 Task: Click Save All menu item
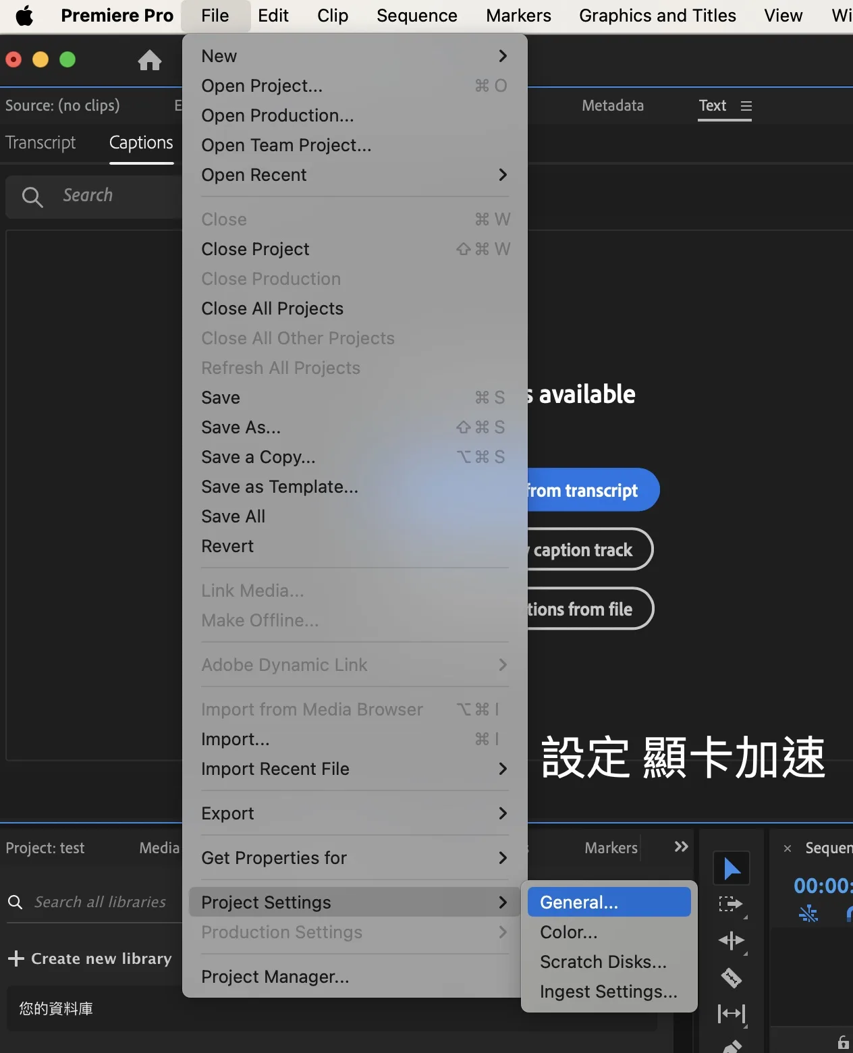point(354,516)
